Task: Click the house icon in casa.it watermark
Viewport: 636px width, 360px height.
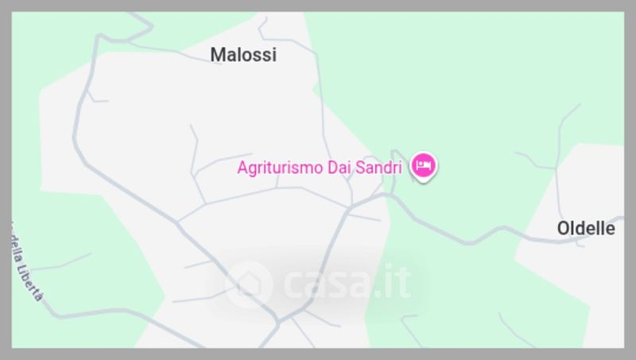Action: click(249, 284)
